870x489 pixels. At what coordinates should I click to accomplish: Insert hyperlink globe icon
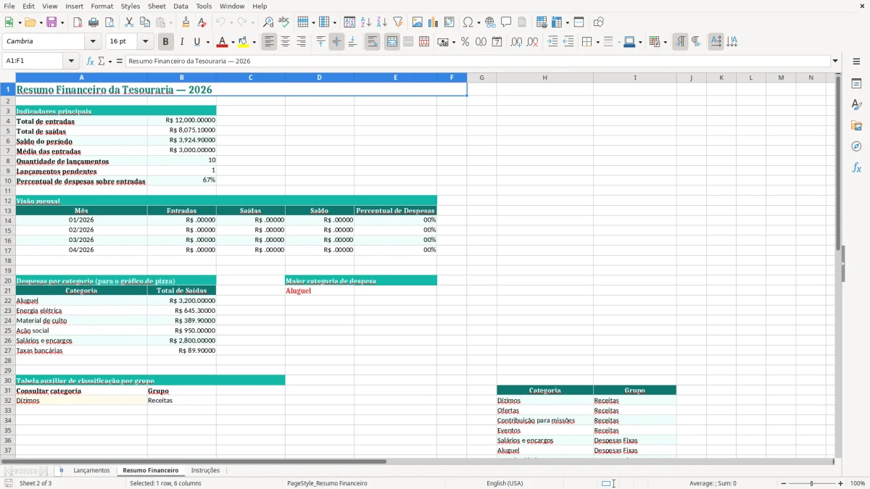pyautogui.click(x=490, y=22)
